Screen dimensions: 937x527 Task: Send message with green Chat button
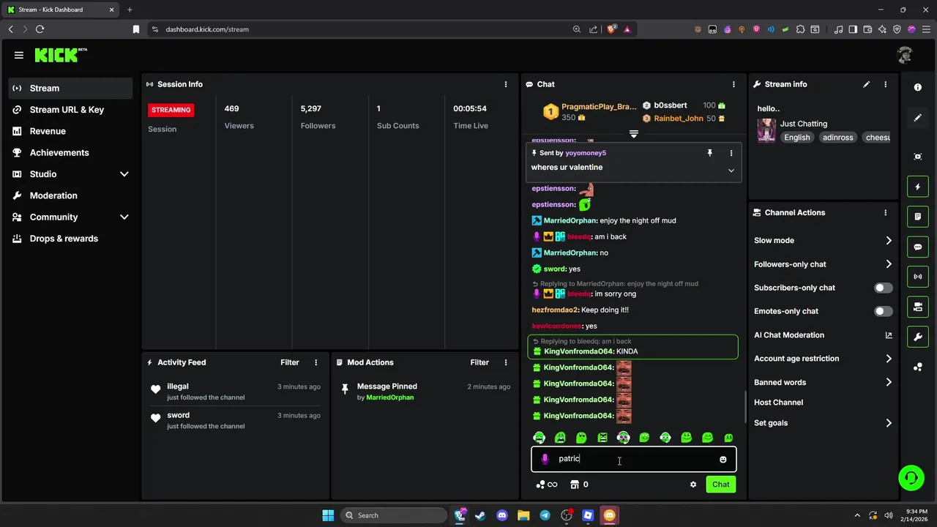(721, 485)
